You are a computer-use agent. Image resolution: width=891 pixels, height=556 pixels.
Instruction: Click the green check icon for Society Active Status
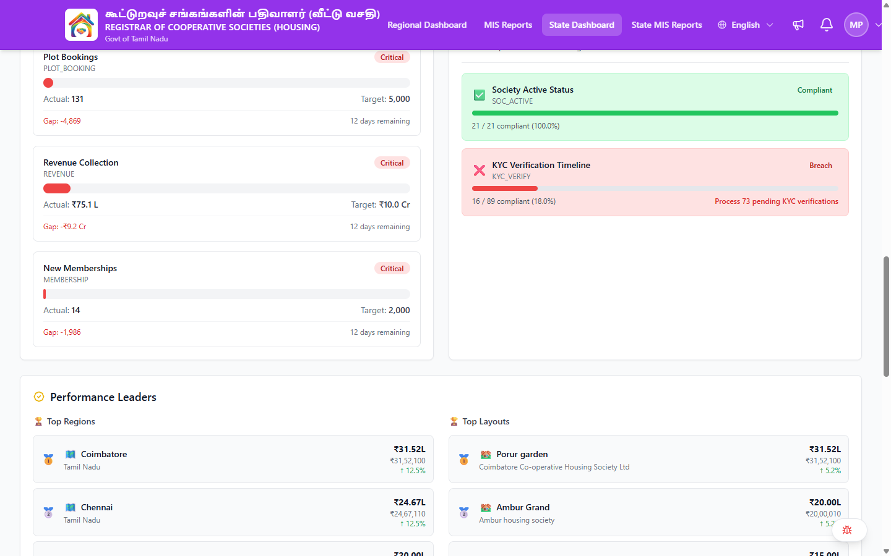point(480,95)
